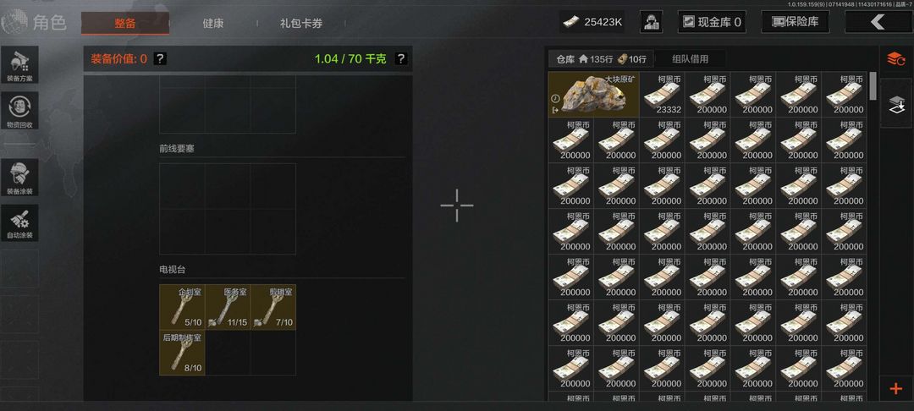Select the 医务室 key card 11/15
Image resolution: width=914 pixels, height=411 pixels.
coord(228,307)
